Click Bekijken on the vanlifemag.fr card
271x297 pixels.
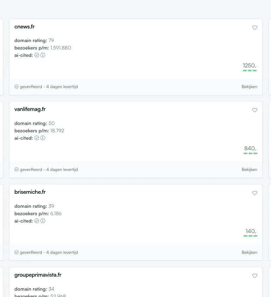(x=249, y=169)
